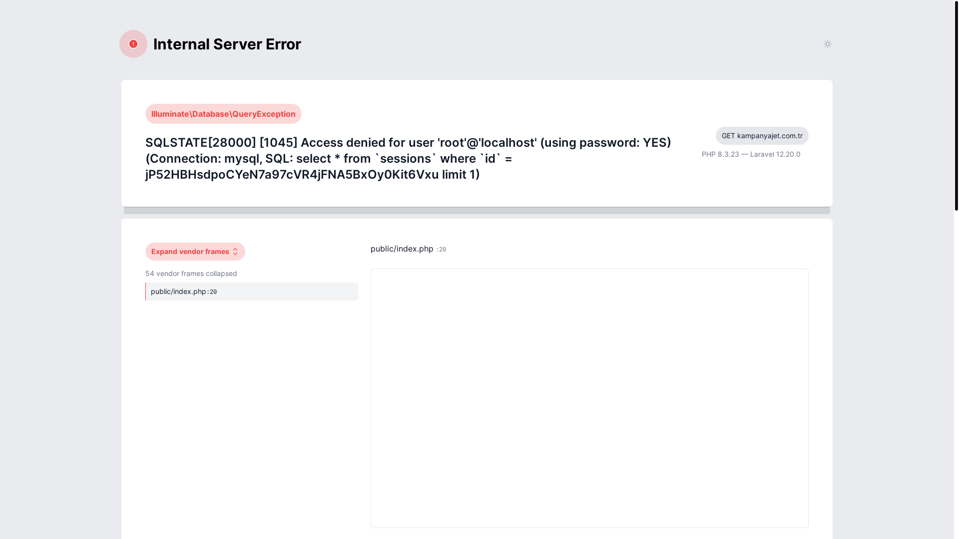The width and height of the screenshot is (959, 539).
Task: Expand vendor frames button
Action: pyautogui.click(x=195, y=252)
